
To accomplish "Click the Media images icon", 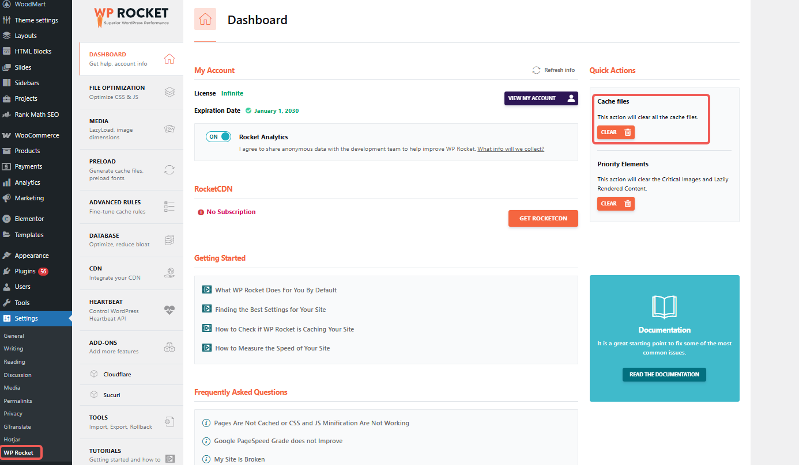I will pyautogui.click(x=169, y=129).
